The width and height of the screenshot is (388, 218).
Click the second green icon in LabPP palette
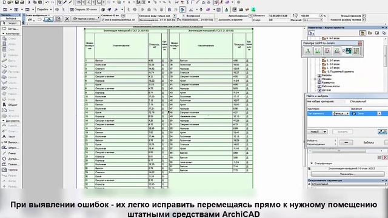pos(318,51)
